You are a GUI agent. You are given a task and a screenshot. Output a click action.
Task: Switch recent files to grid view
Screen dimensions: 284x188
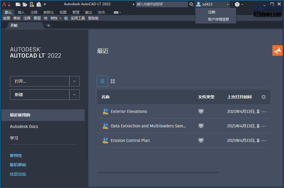pyautogui.click(x=113, y=81)
